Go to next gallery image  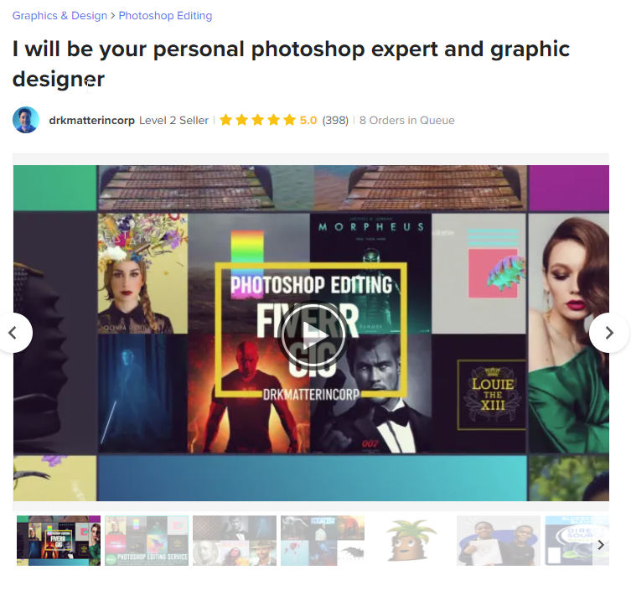point(609,333)
